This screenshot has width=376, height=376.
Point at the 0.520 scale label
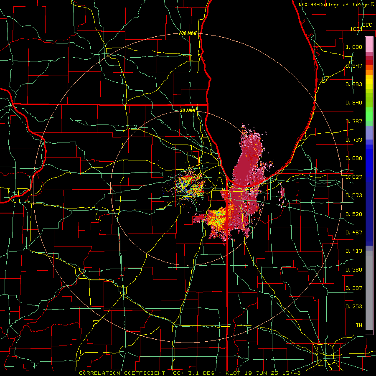354,214
